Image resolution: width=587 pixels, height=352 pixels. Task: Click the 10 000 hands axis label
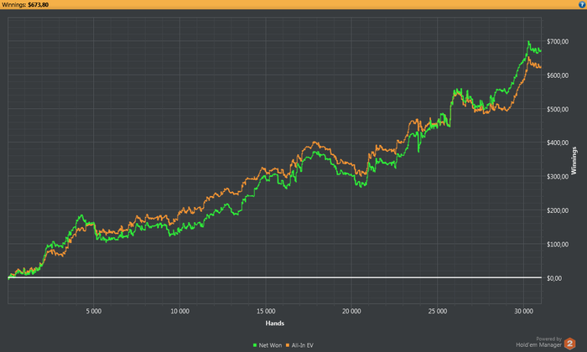(x=179, y=311)
